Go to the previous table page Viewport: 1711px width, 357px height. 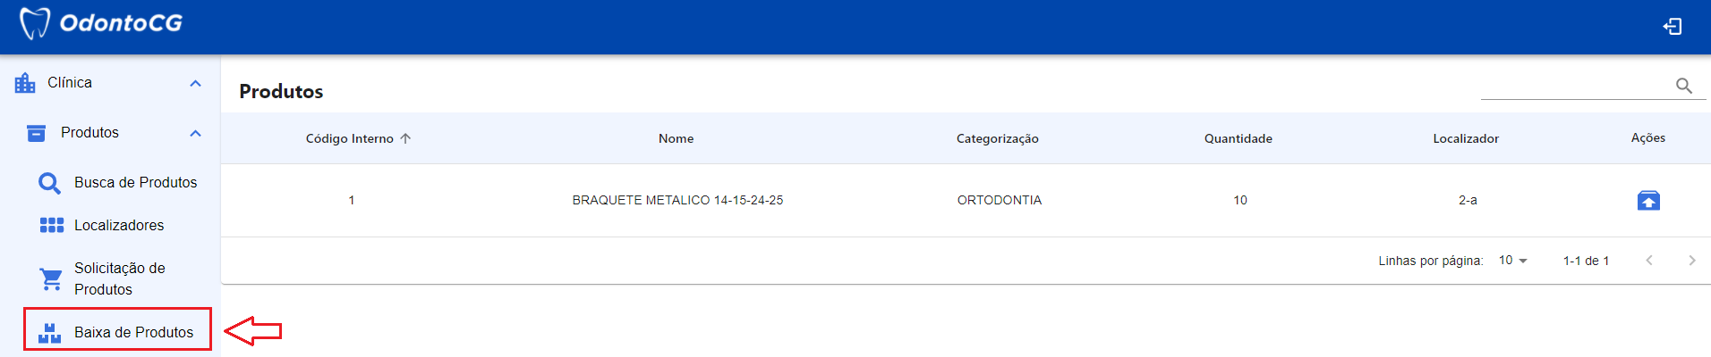tap(1648, 261)
